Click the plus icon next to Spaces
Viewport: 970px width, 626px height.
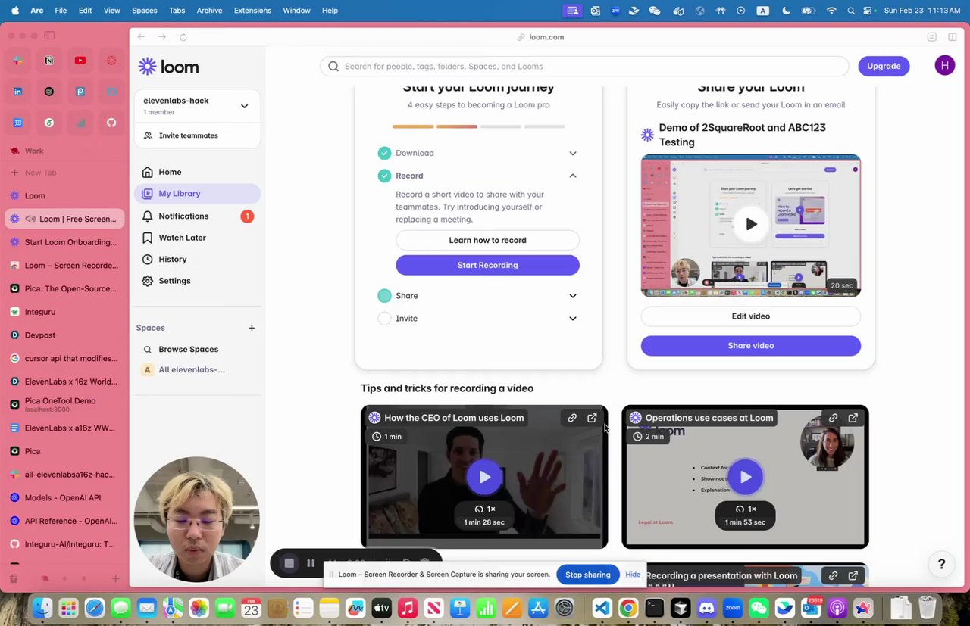[x=252, y=328]
